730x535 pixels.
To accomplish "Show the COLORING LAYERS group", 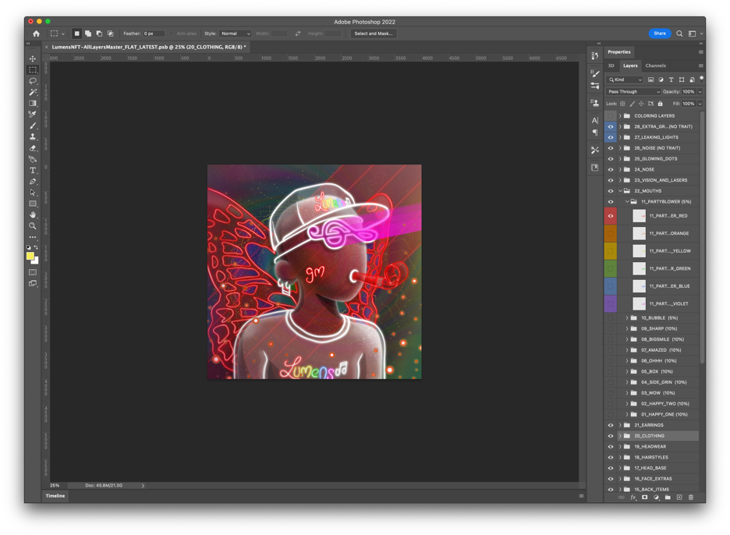I will click(x=611, y=115).
